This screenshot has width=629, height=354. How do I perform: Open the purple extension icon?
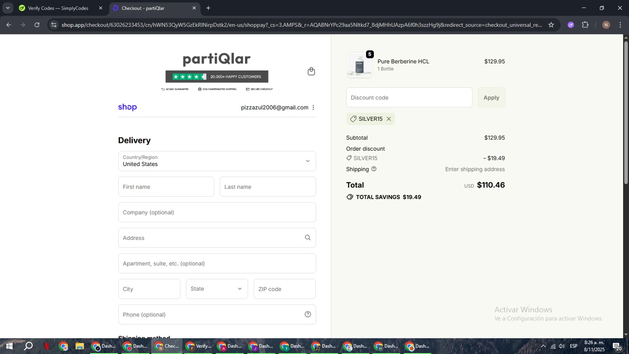coord(571,25)
